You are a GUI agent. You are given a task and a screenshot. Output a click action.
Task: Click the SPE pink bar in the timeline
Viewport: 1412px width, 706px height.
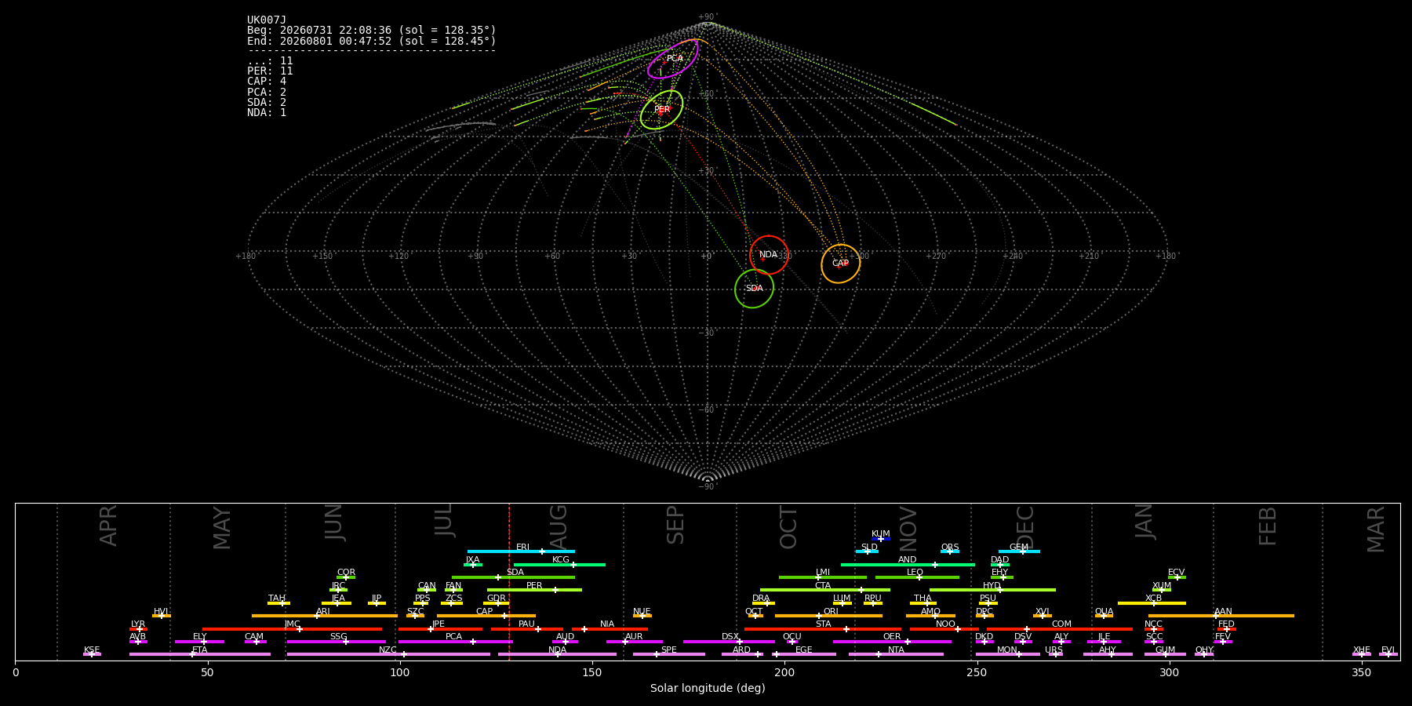click(669, 654)
